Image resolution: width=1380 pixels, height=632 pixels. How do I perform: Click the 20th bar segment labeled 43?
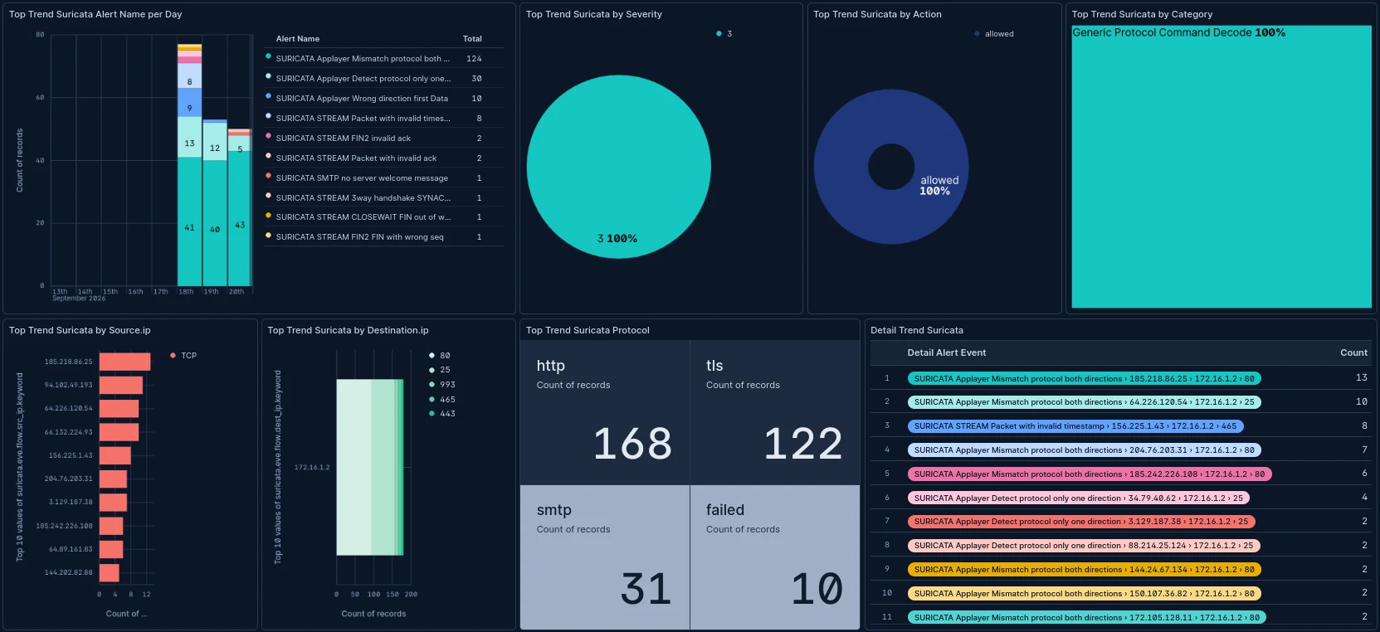click(240, 218)
